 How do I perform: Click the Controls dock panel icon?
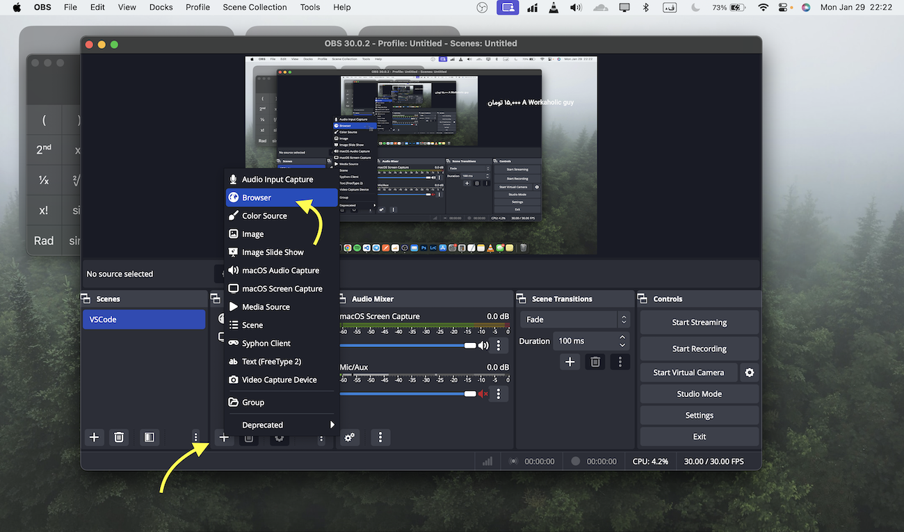[643, 299]
